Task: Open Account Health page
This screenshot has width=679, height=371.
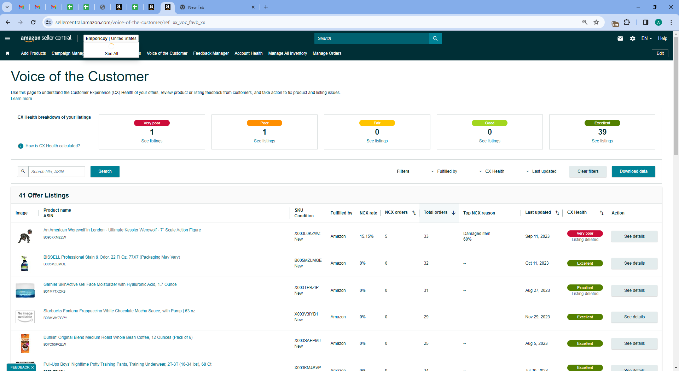Action: click(249, 53)
